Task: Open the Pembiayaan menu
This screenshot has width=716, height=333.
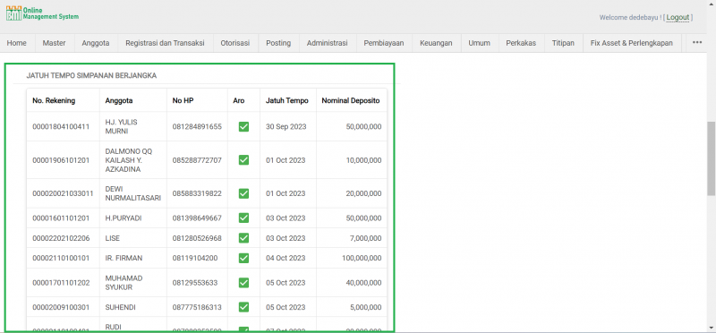Action: [384, 43]
